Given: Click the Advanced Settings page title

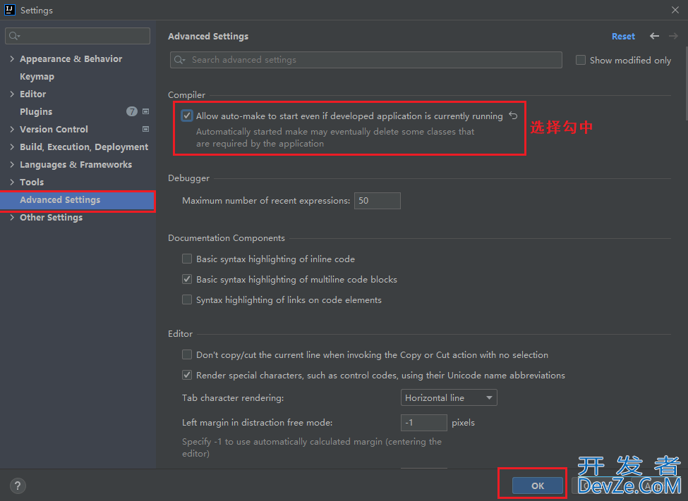Looking at the screenshot, I should (208, 36).
